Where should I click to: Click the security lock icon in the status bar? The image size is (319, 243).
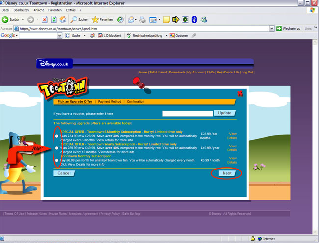[253, 238]
